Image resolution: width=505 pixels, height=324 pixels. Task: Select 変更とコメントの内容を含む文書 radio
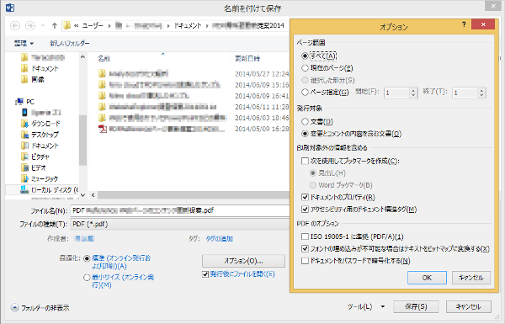(x=305, y=134)
